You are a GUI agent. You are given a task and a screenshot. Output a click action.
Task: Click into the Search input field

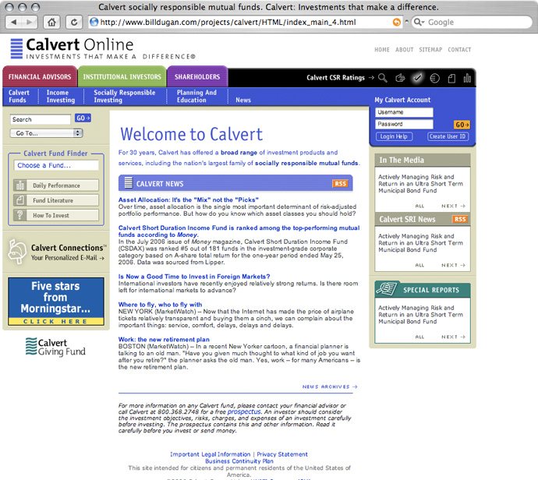(x=40, y=119)
